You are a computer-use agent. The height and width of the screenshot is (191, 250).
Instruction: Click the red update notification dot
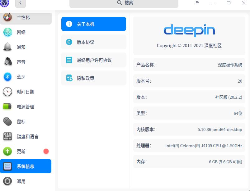point(46,151)
